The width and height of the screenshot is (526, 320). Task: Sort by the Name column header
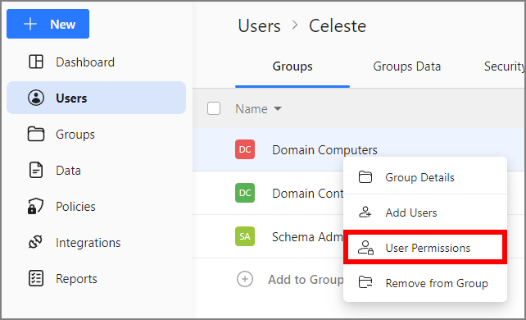tap(252, 109)
